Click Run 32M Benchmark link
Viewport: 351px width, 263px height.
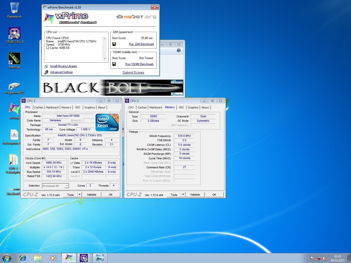[141, 44]
